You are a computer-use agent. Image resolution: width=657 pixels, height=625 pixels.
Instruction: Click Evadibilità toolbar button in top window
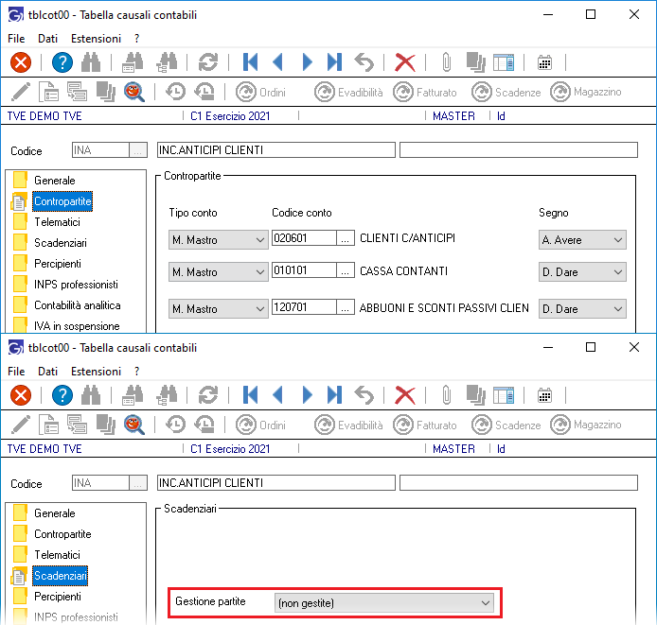pos(348,92)
